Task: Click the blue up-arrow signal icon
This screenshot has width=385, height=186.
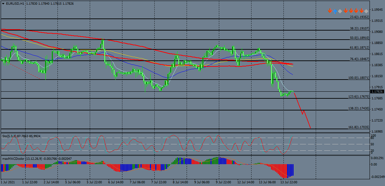Action: [335, 11]
